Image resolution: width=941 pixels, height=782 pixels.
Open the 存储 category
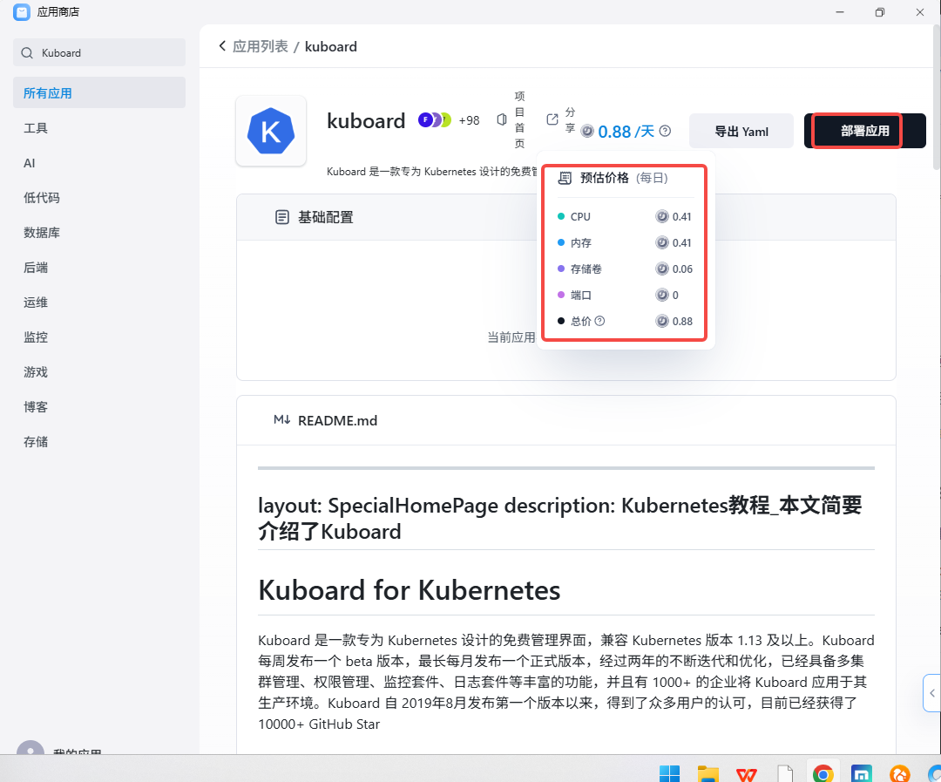coord(36,441)
